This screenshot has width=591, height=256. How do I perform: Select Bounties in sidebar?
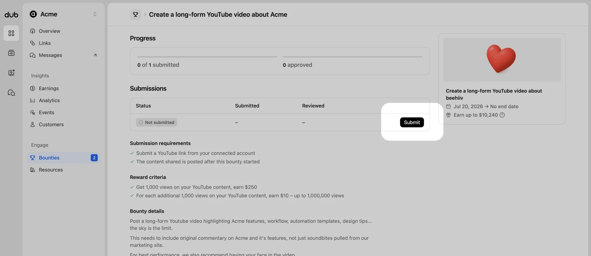(63, 158)
